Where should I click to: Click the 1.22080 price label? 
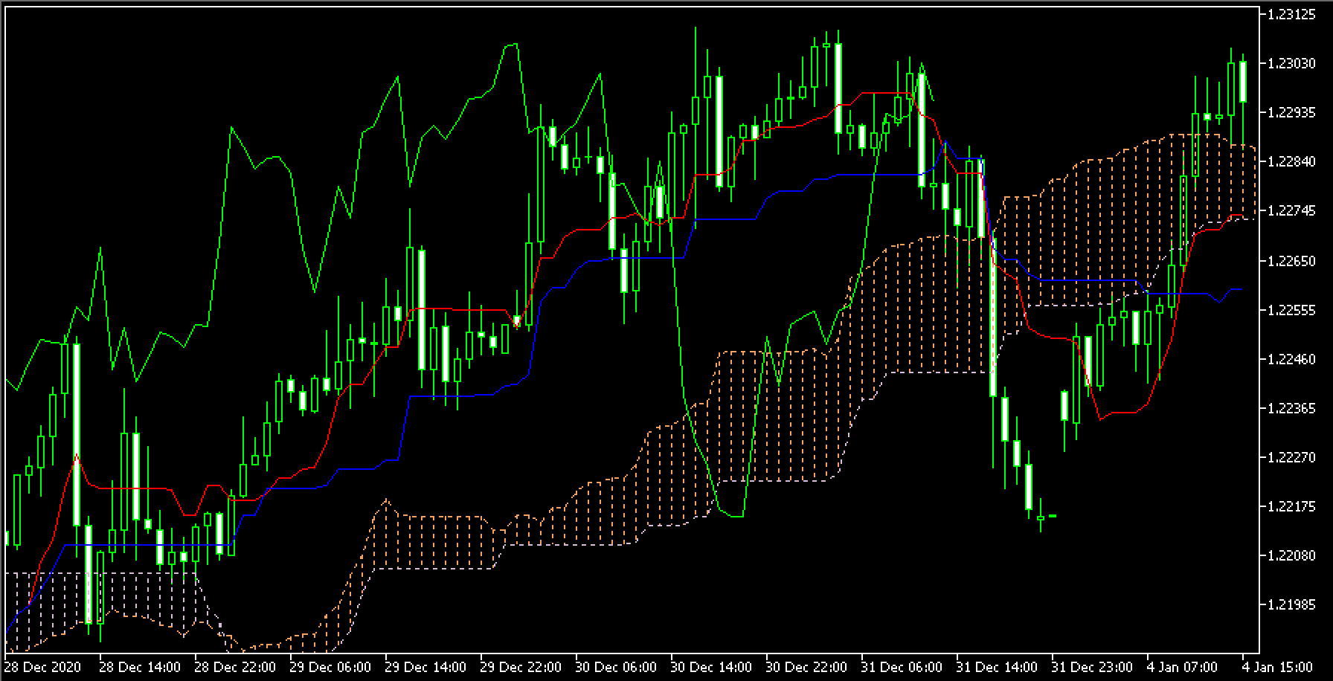pyautogui.click(x=1291, y=555)
